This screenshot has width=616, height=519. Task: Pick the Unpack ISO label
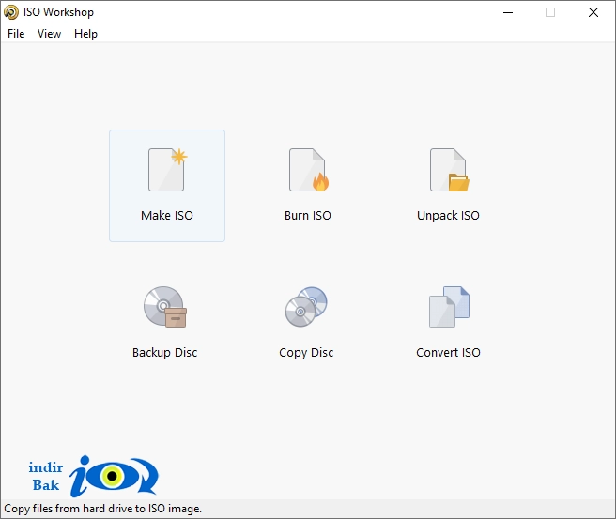(448, 216)
